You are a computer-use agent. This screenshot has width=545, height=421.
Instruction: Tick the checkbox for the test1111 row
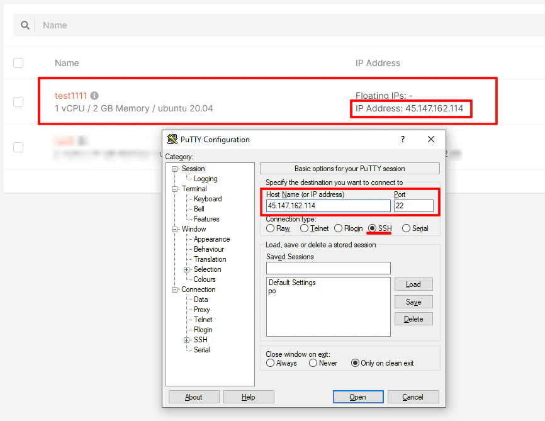pos(18,102)
